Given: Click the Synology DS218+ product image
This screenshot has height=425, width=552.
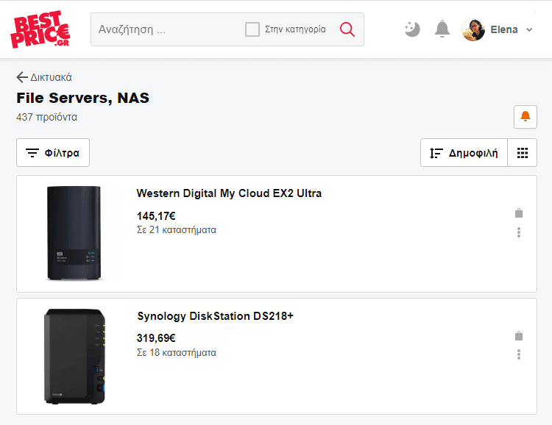Looking at the screenshot, I should pyautogui.click(x=74, y=357).
